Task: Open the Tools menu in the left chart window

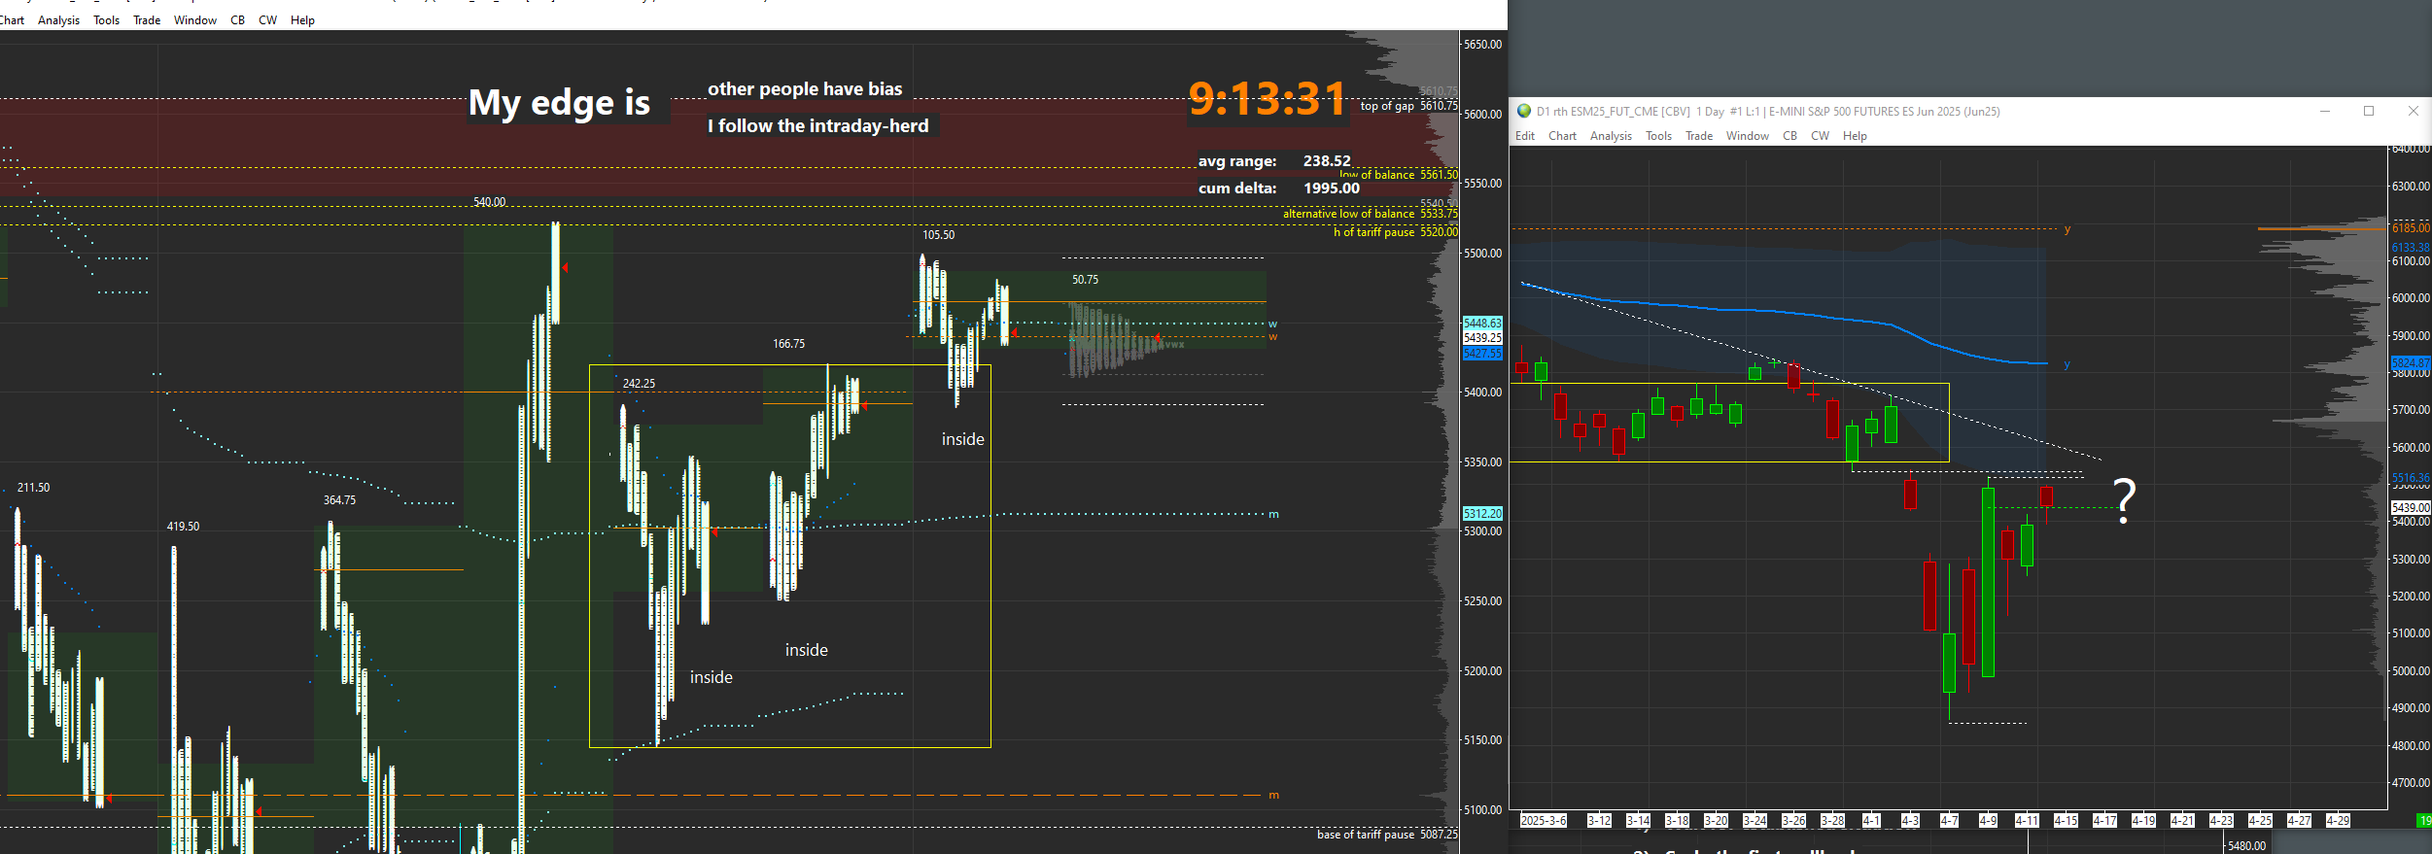Action: point(107,20)
